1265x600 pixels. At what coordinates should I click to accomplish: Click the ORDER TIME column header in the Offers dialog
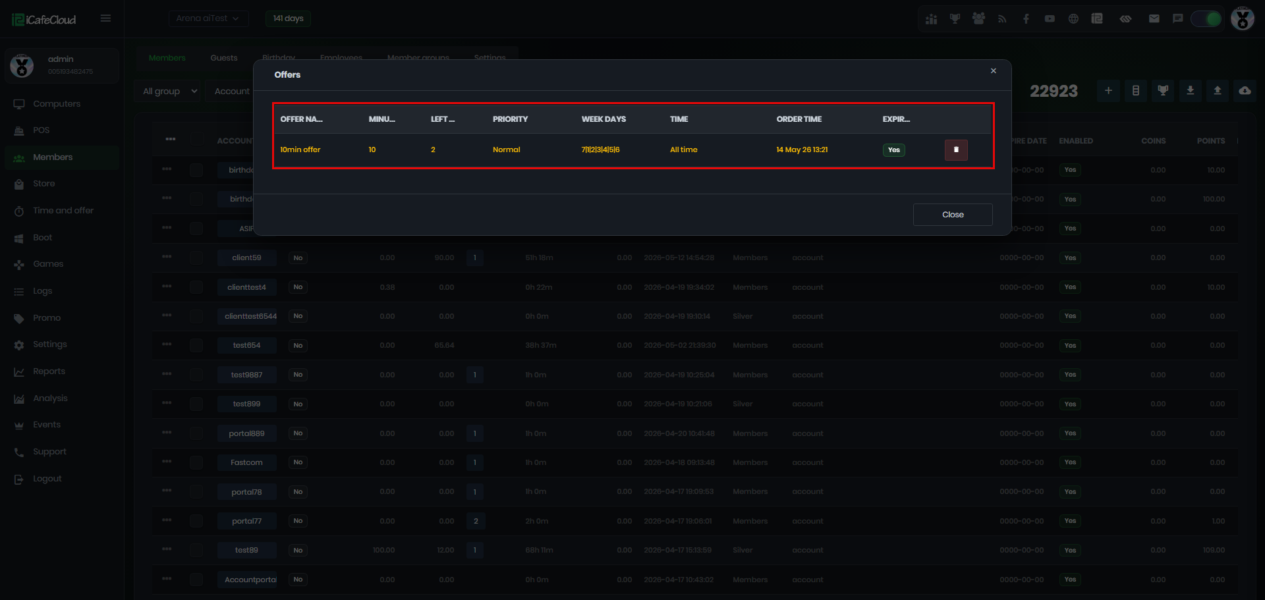click(799, 119)
